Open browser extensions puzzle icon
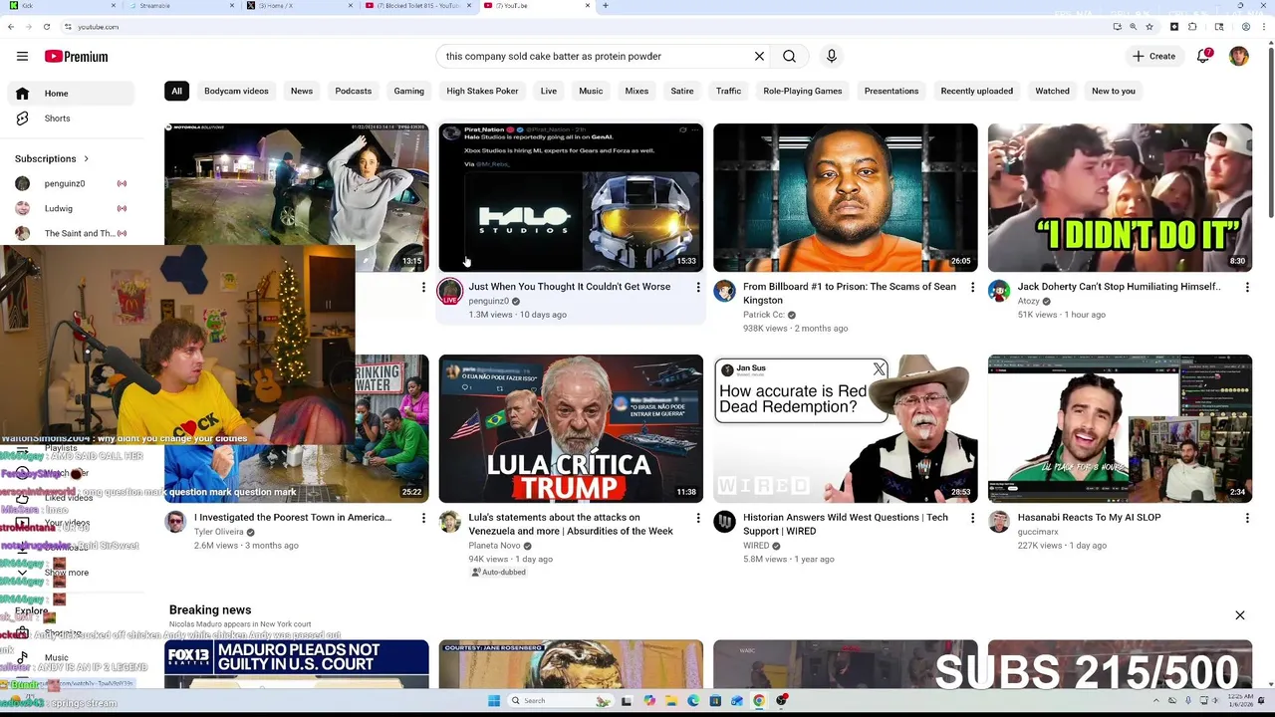The width and height of the screenshot is (1275, 717). point(1192,27)
